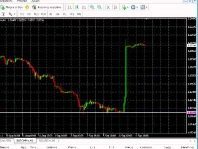Click the tall green spike candle
Viewport: 198px width, 149px height.
tap(126, 69)
